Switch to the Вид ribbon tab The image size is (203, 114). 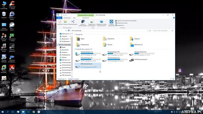point(74,18)
